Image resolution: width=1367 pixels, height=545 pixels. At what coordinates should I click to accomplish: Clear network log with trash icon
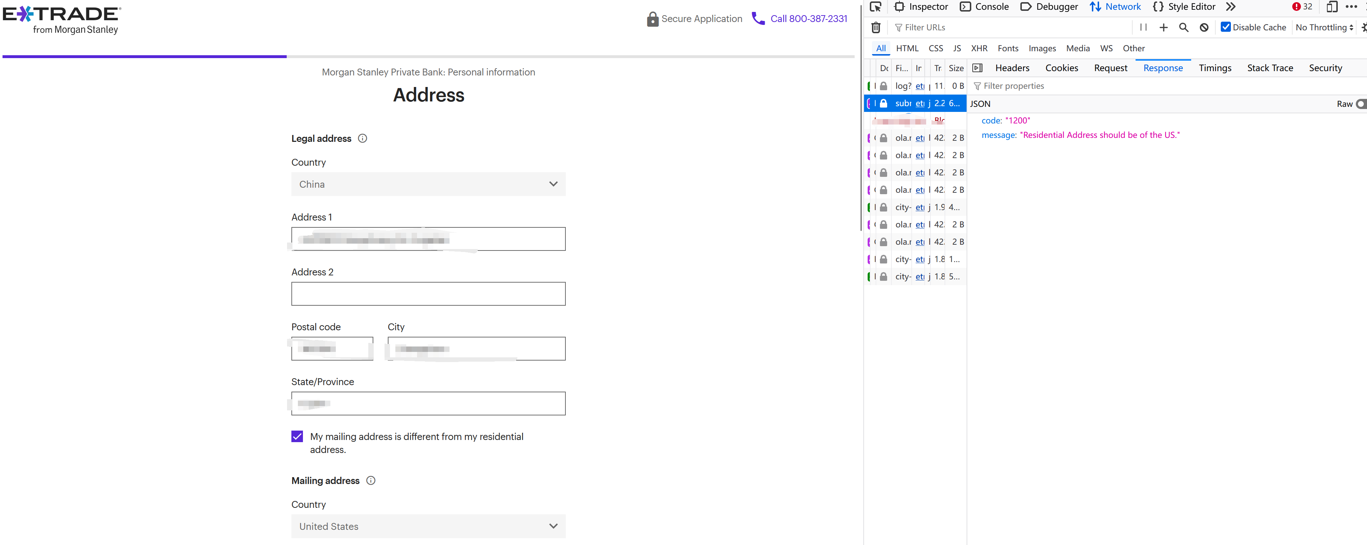point(876,27)
